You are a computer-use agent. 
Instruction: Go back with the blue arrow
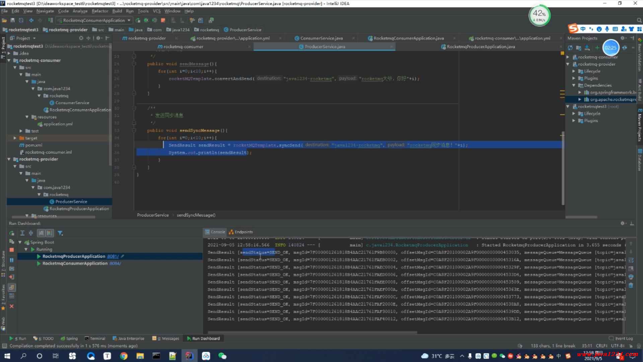click(x=31, y=20)
